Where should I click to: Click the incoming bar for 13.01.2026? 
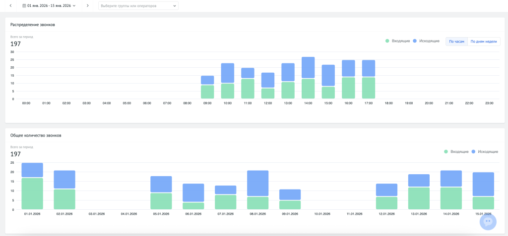(x=419, y=198)
